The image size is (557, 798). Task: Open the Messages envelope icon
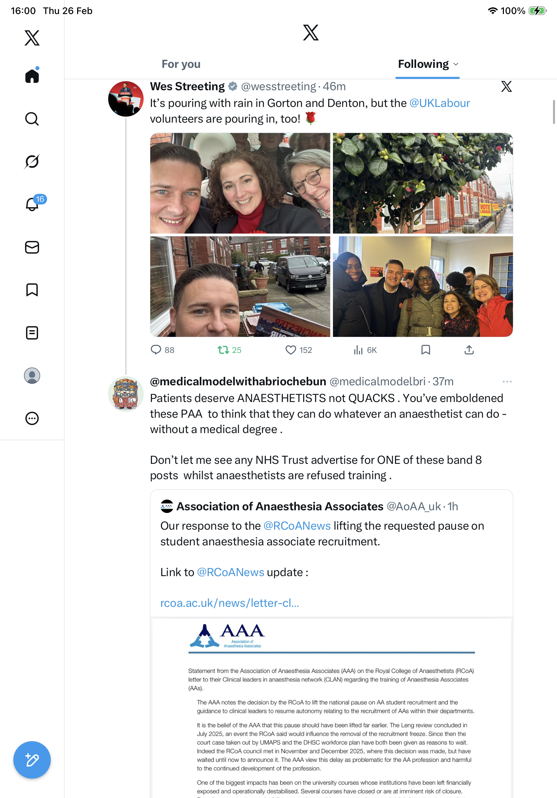pos(32,247)
